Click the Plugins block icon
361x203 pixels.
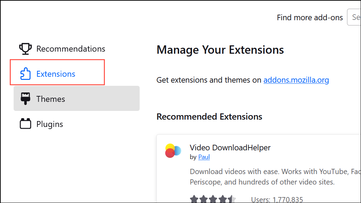pos(25,124)
